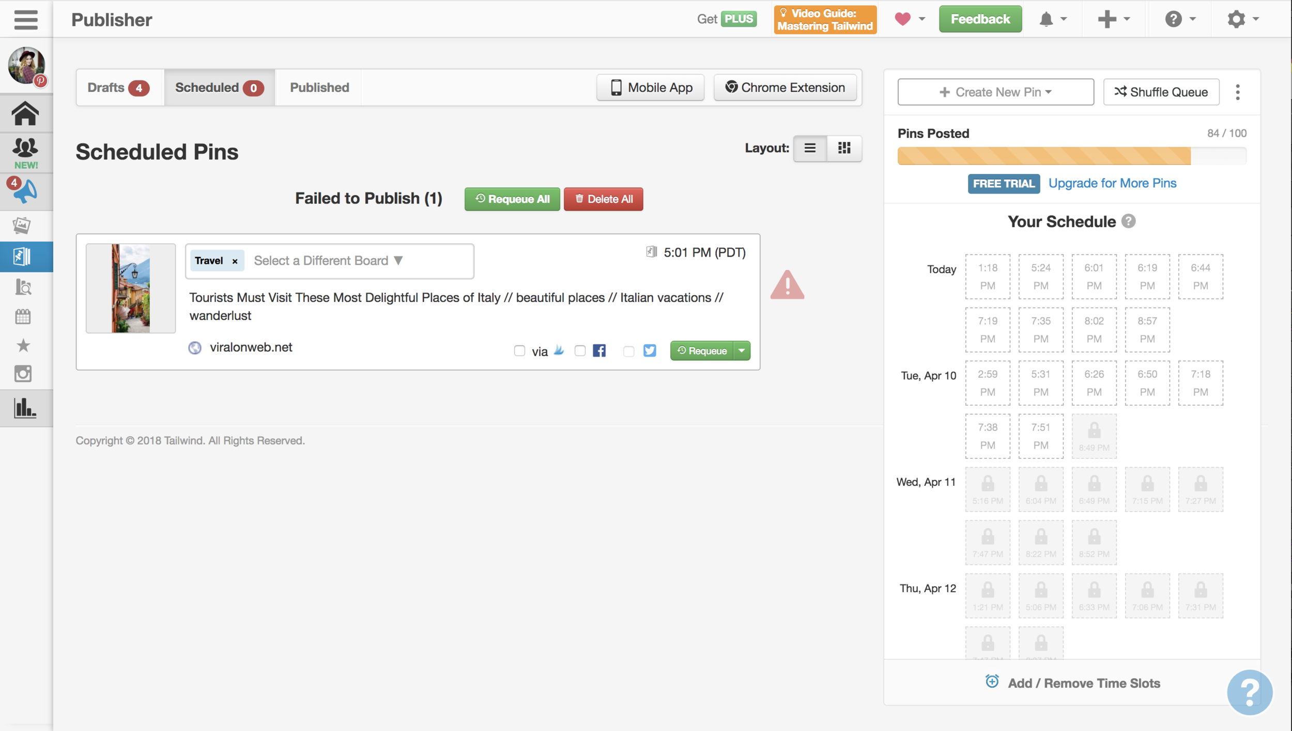Click the plus add icon in header
Image resolution: width=1292 pixels, height=731 pixels.
tap(1107, 19)
